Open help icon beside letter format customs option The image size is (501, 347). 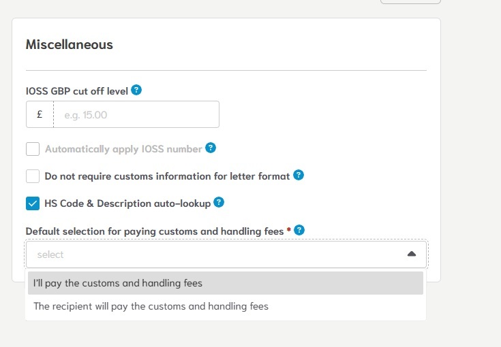tap(298, 175)
